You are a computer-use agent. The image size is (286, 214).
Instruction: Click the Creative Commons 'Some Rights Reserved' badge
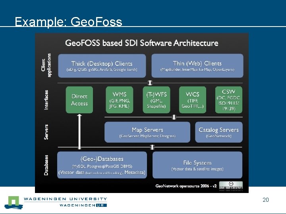tap(231, 186)
